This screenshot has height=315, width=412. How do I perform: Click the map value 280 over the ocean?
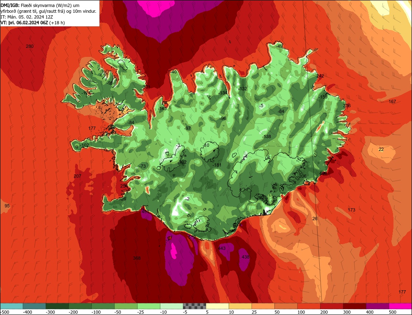[x=30, y=46]
